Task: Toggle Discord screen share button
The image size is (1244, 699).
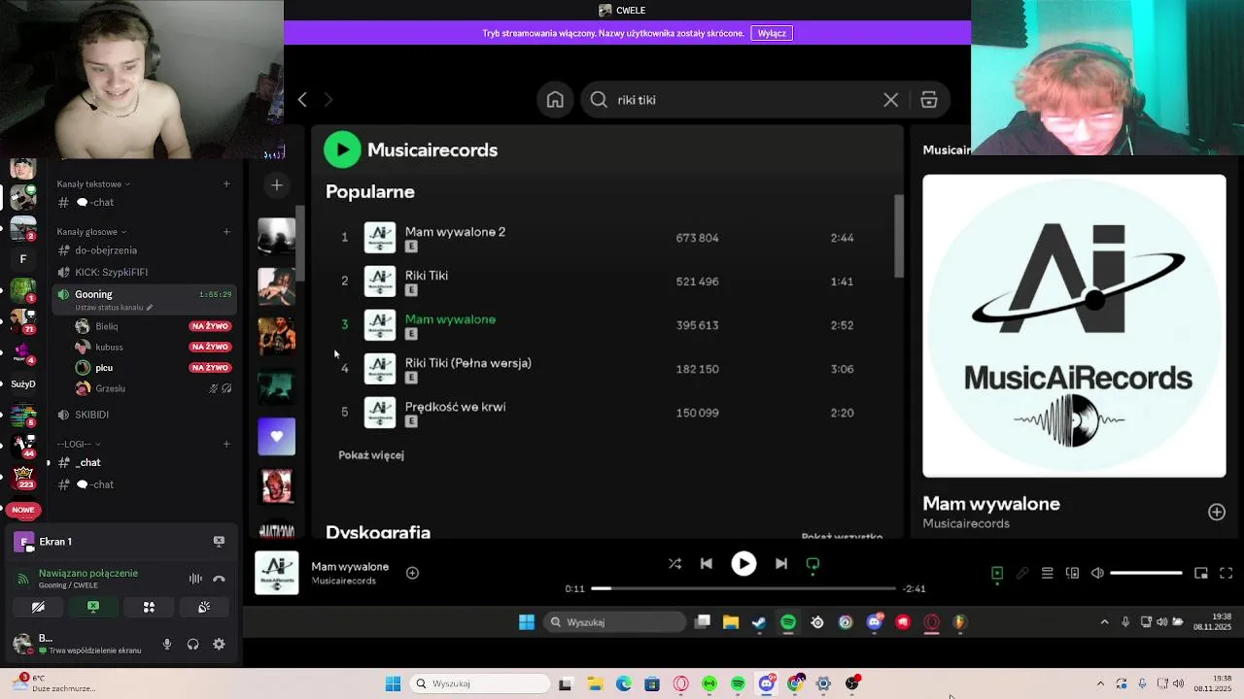Action: (93, 607)
